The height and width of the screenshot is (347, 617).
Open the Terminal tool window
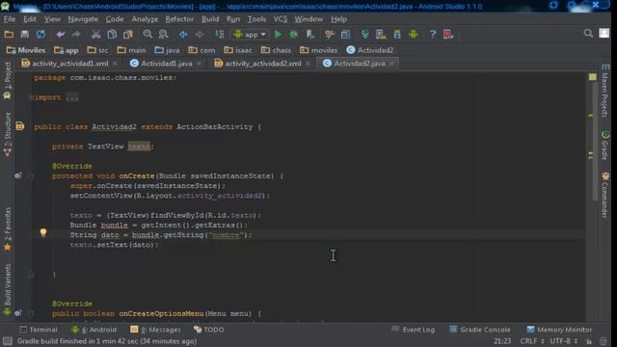point(39,330)
